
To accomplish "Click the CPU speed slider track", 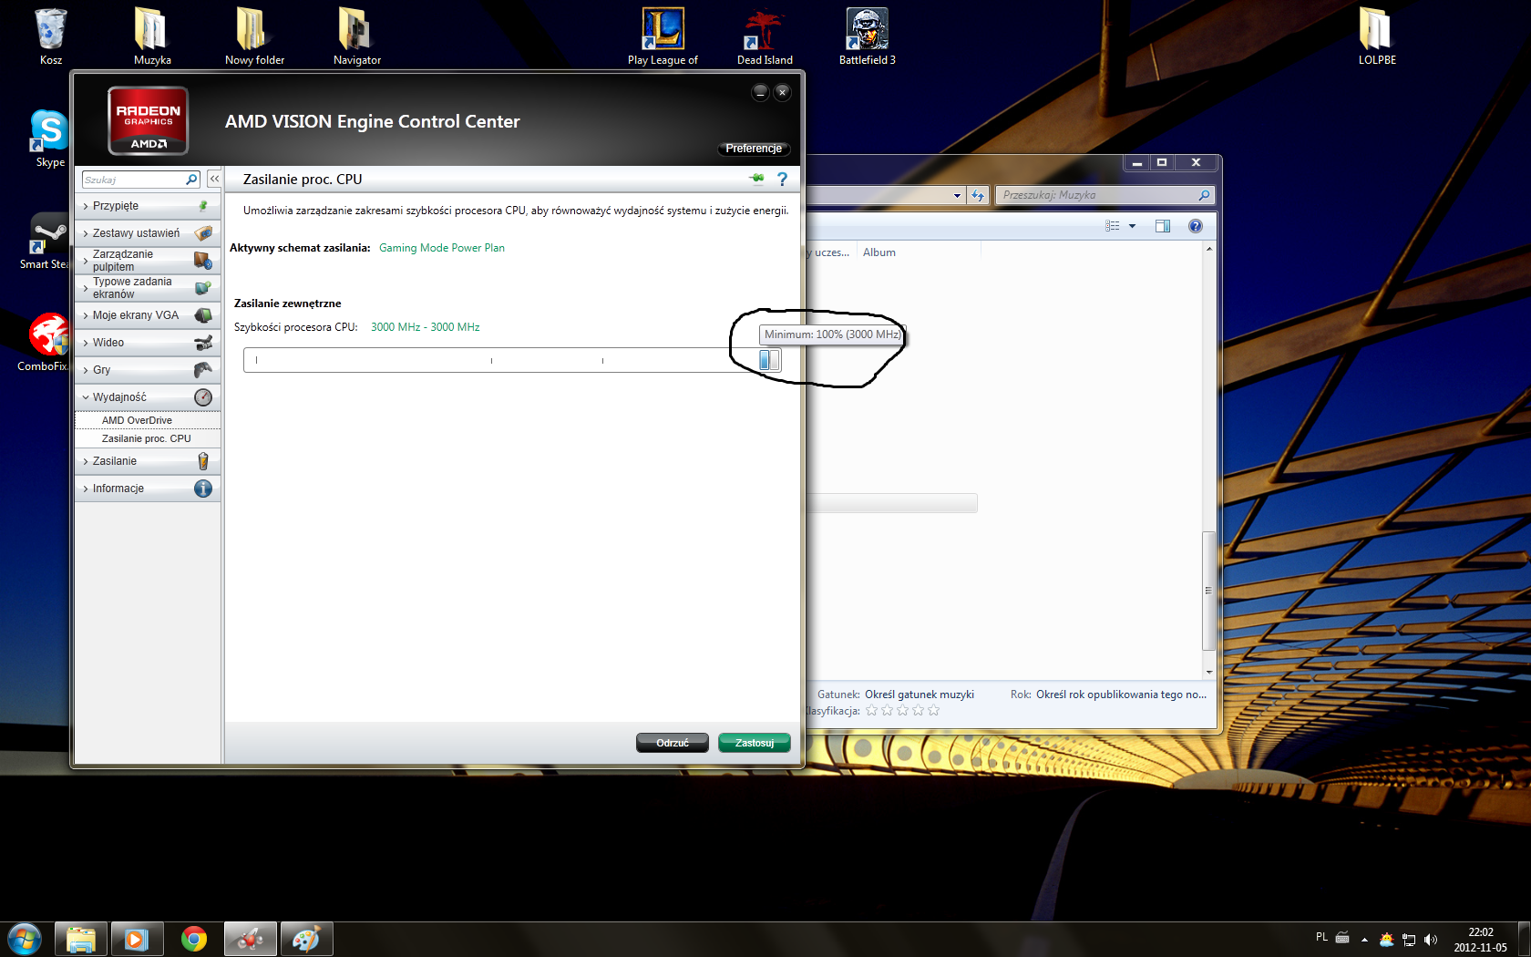I will pyautogui.click(x=512, y=360).
